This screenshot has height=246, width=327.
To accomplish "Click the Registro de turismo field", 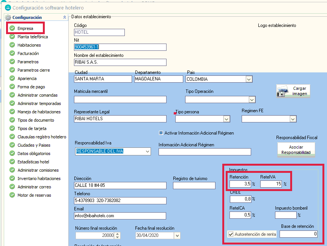I will click(194, 185).
